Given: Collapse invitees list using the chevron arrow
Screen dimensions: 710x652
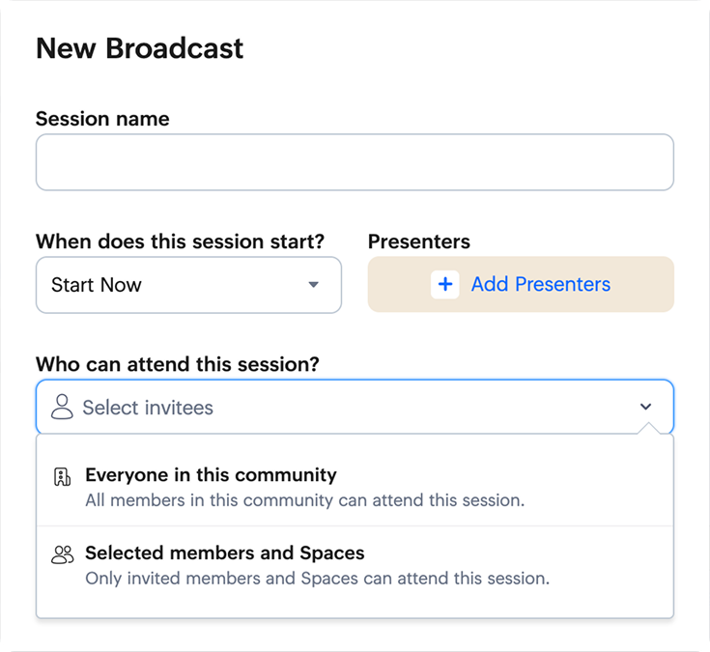Looking at the screenshot, I should (646, 407).
